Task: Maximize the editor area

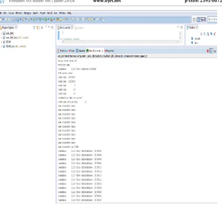Action: pyautogui.click(x=182, y=27)
